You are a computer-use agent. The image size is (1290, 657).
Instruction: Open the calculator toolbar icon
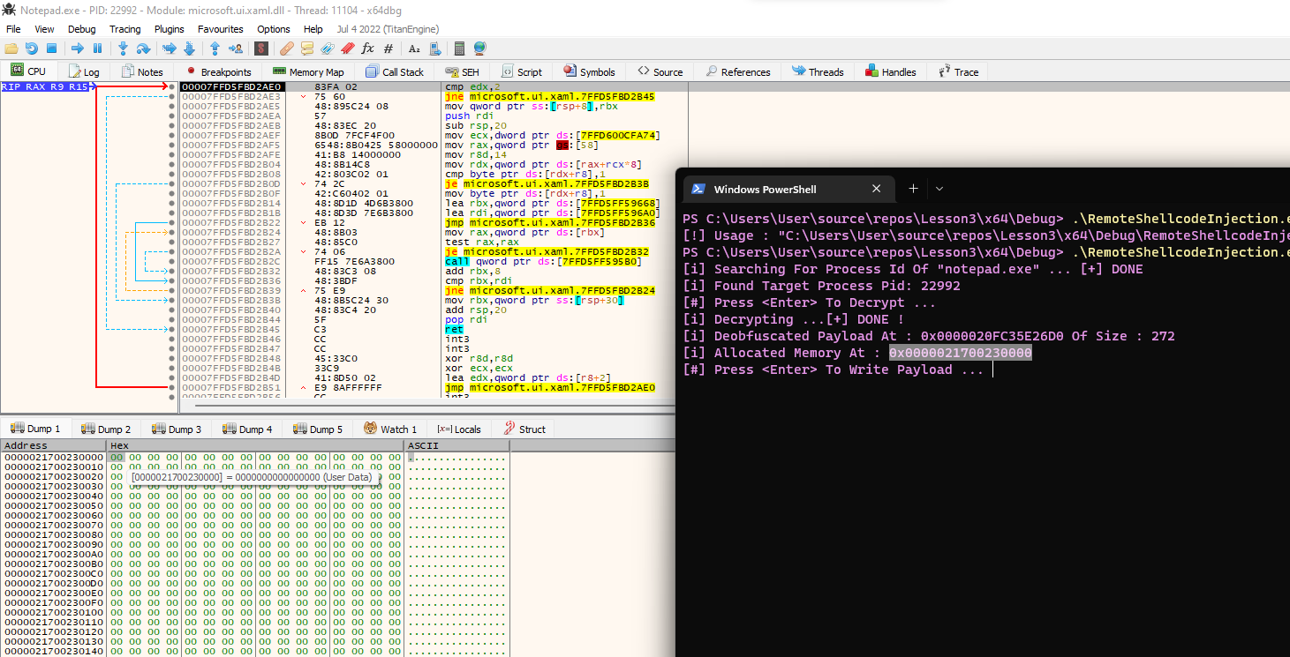click(x=459, y=49)
